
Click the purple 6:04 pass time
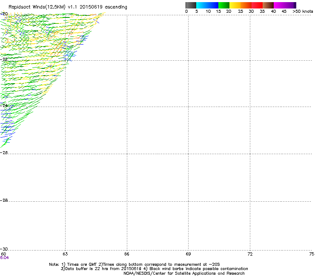tap(4, 258)
